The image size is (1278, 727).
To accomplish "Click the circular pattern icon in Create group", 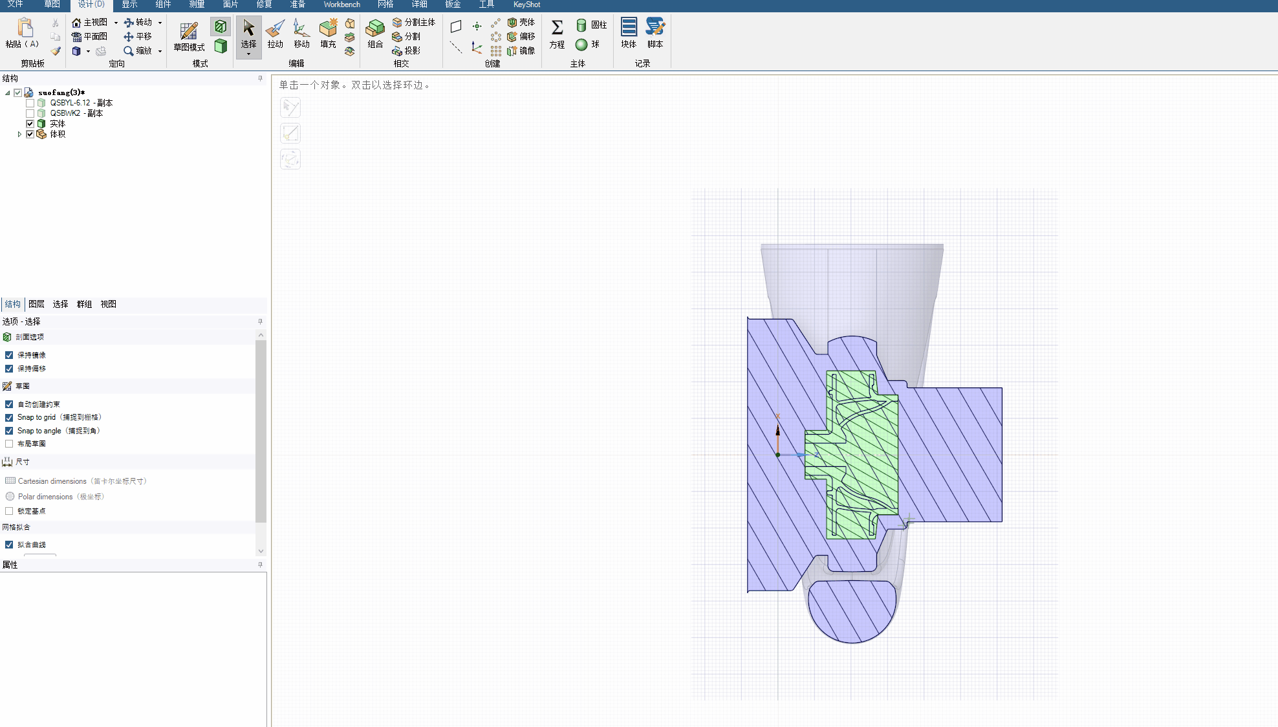I will pyautogui.click(x=496, y=37).
